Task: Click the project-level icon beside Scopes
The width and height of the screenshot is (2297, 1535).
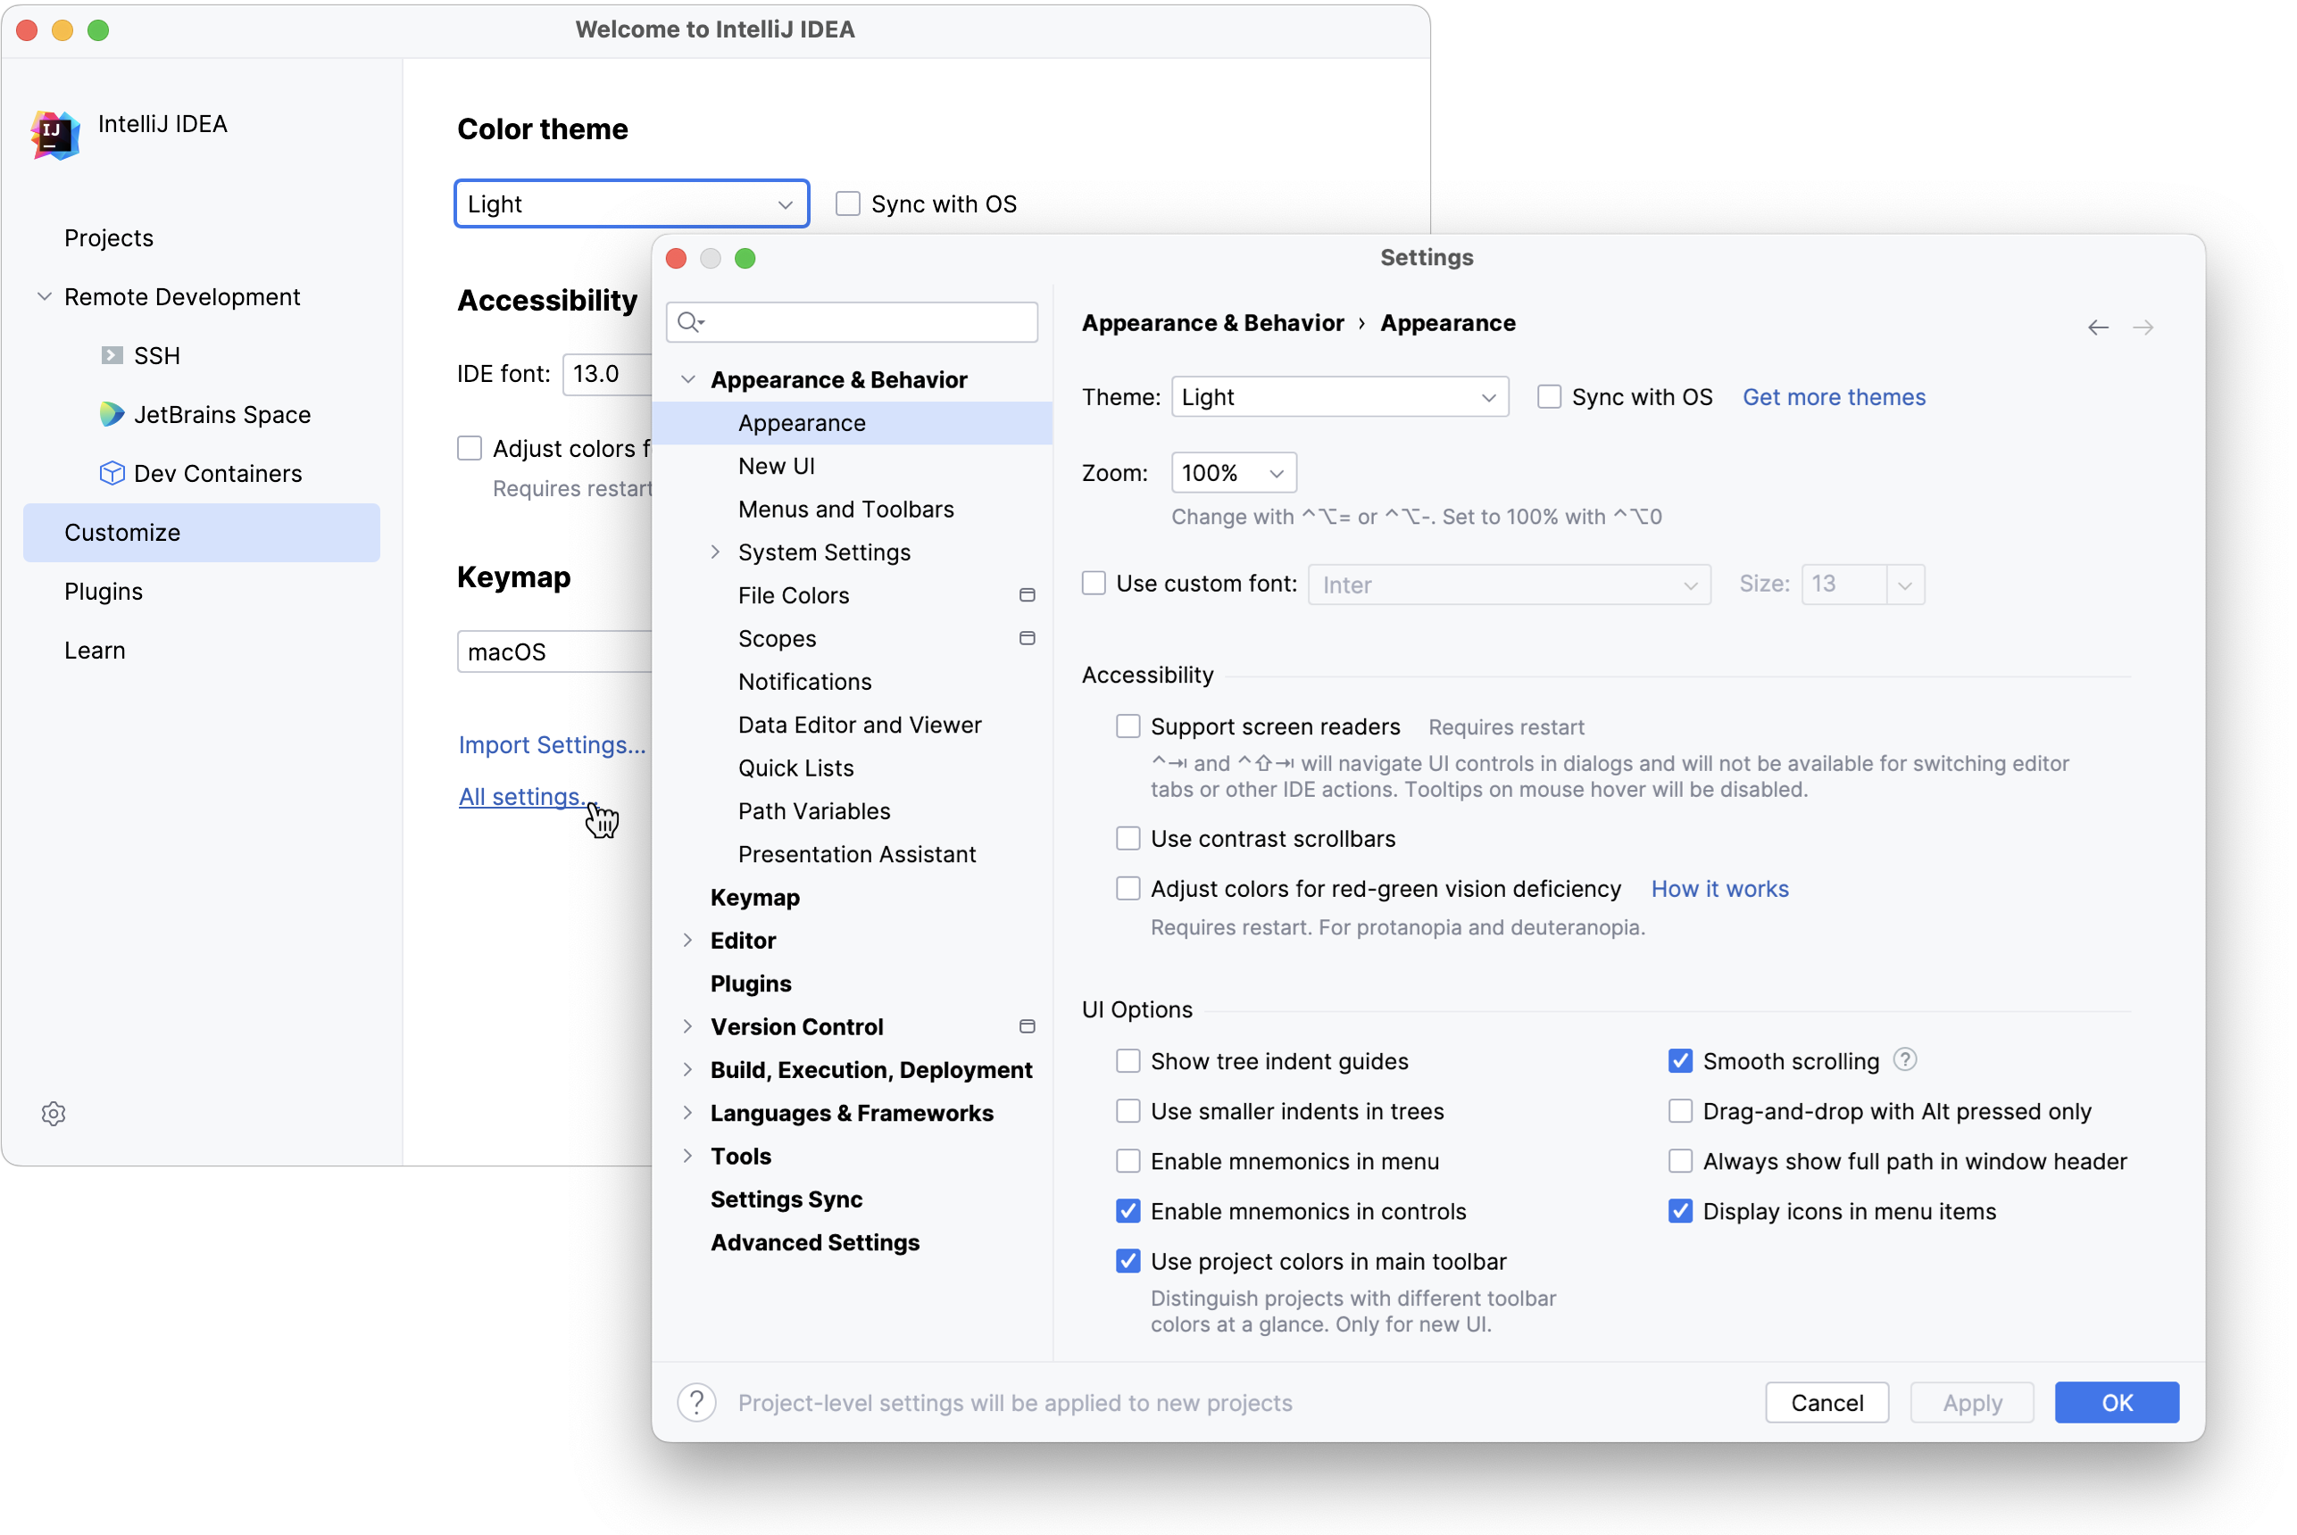Action: tap(1028, 638)
